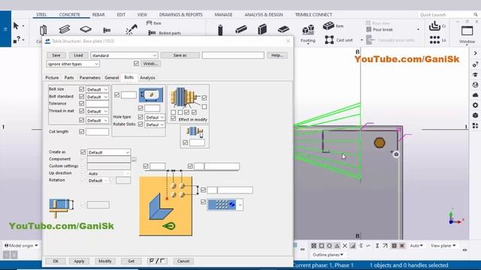
Task: Click the Cast unit icon
Action: [329, 40]
